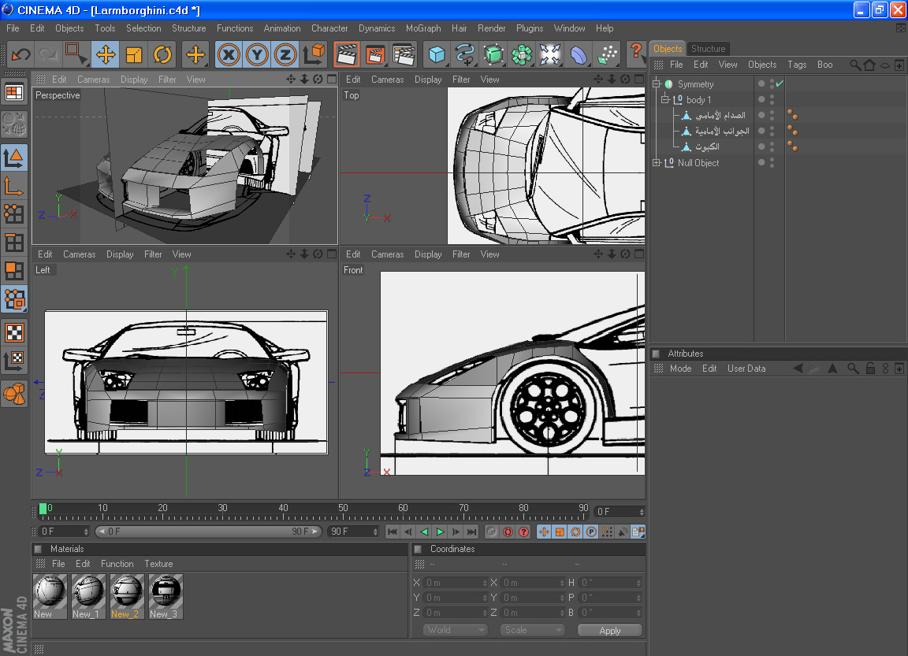The image size is (908, 656).
Task: Toggle rotation keyframe recording in the timeline bar
Action: tap(575, 532)
